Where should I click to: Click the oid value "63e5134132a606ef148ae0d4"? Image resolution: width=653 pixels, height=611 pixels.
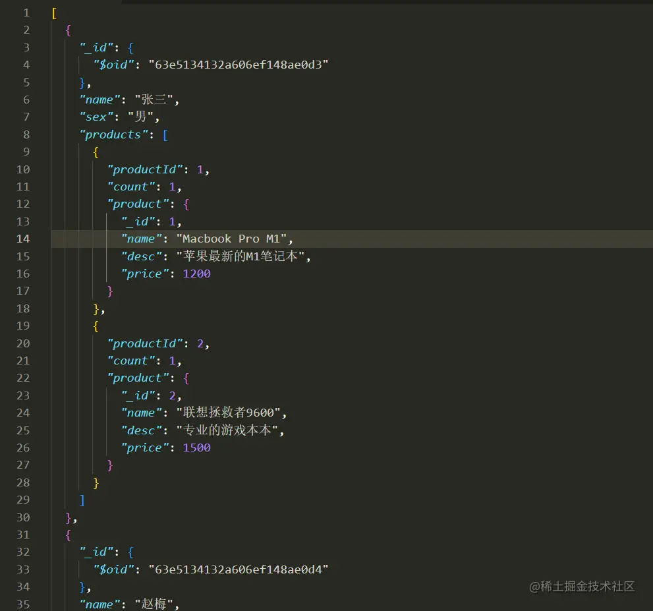(x=239, y=569)
